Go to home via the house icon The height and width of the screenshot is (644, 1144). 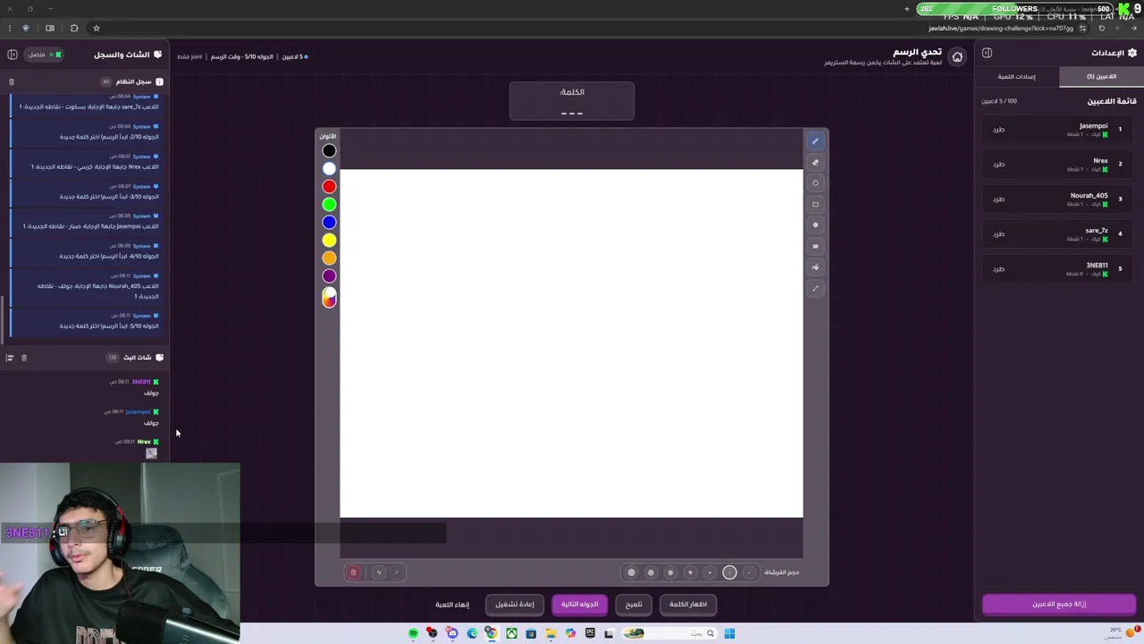[957, 57]
